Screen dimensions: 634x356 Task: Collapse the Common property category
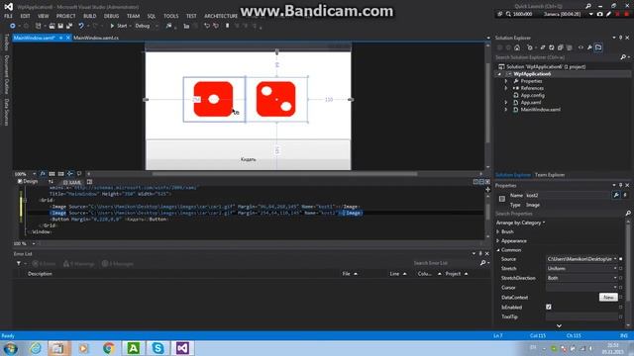click(498, 250)
